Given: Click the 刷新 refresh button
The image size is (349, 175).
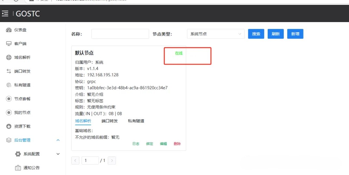Looking at the screenshot, I should pyautogui.click(x=275, y=34).
